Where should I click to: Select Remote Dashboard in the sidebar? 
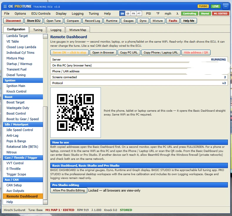coord(23,196)
